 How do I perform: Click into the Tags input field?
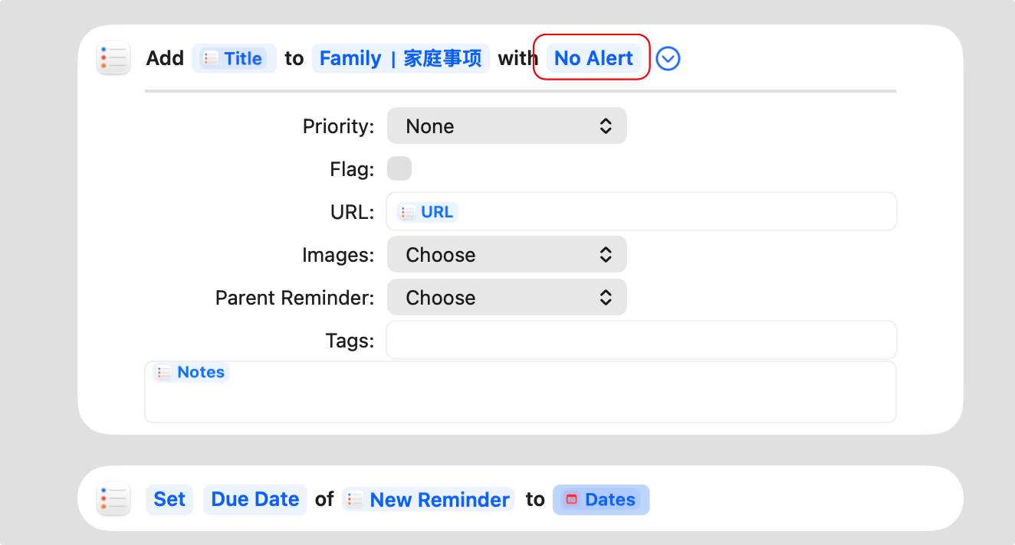tap(641, 341)
